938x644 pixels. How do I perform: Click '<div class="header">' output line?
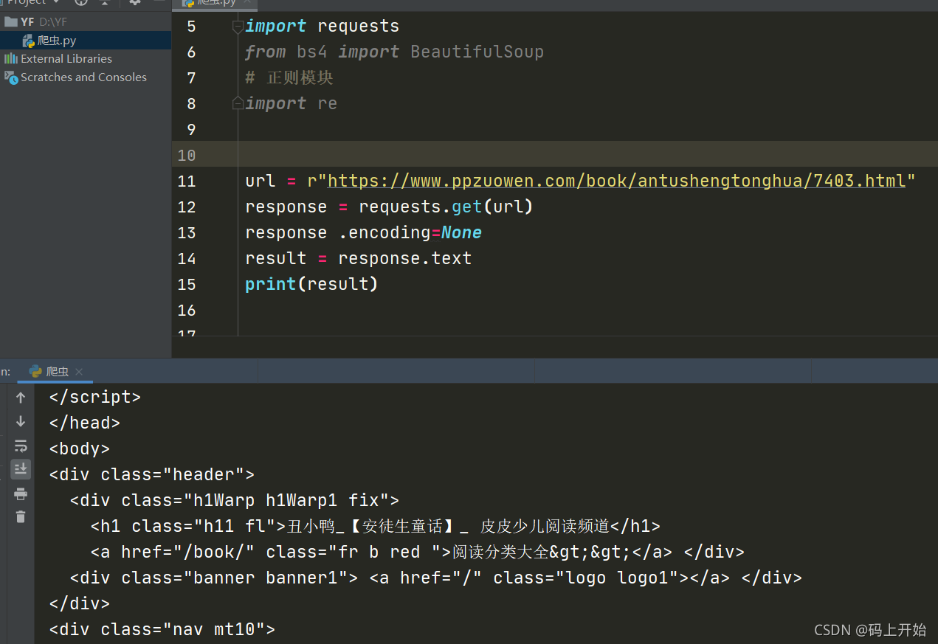151,474
